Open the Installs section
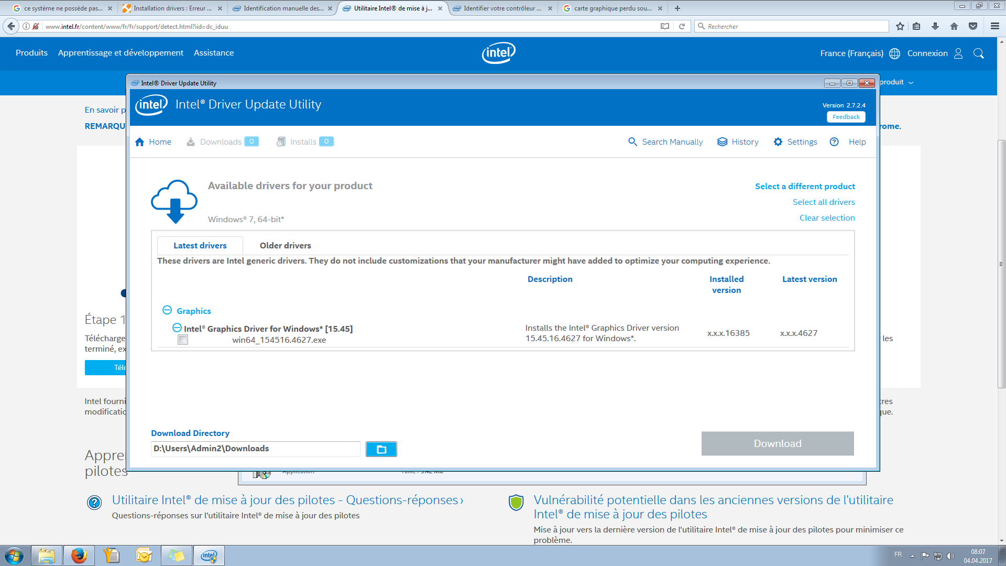 tap(305, 142)
